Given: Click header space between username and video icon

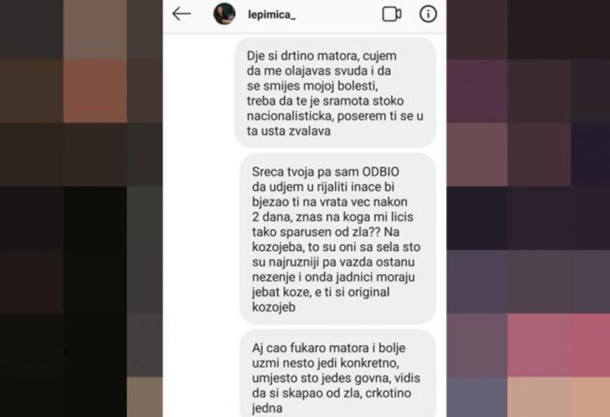Looking at the screenshot, I should (339, 15).
